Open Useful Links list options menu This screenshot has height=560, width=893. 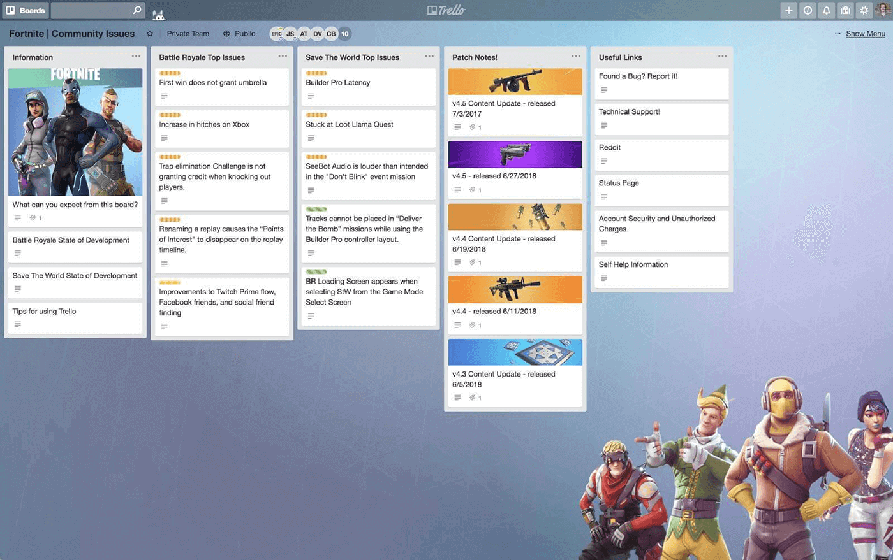(x=723, y=56)
